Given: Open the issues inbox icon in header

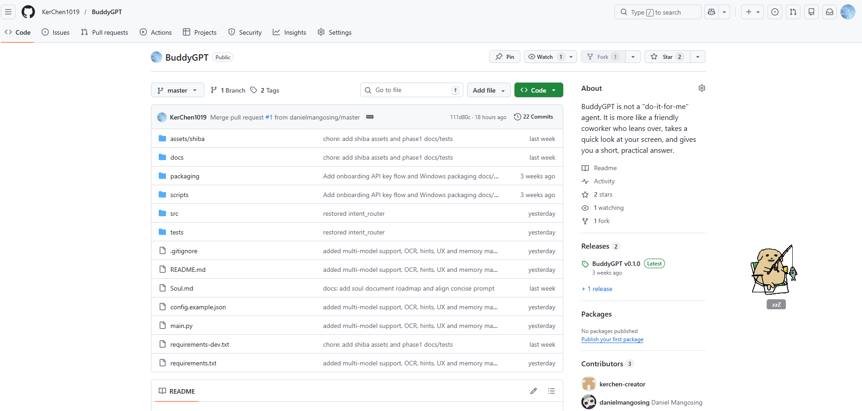Looking at the screenshot, I should coord(775,12).
